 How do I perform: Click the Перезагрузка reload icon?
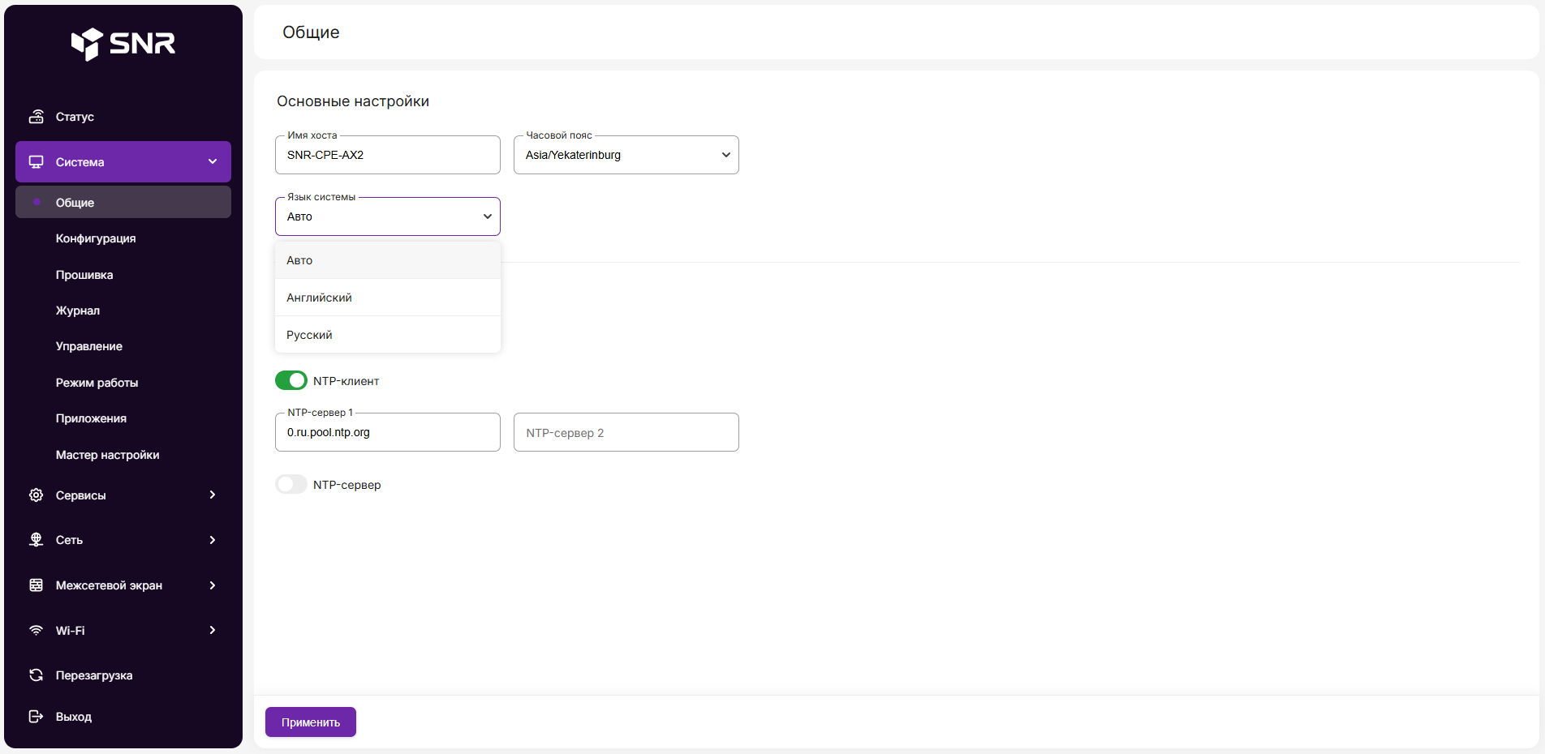click(x=37, y=675)
